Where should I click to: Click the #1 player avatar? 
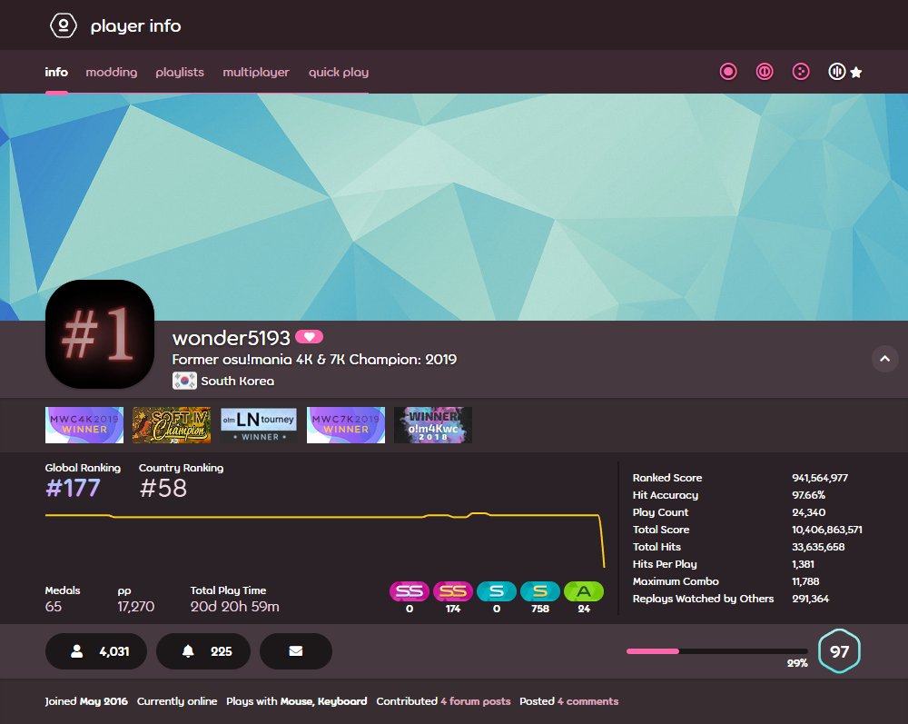coord(99,333)
